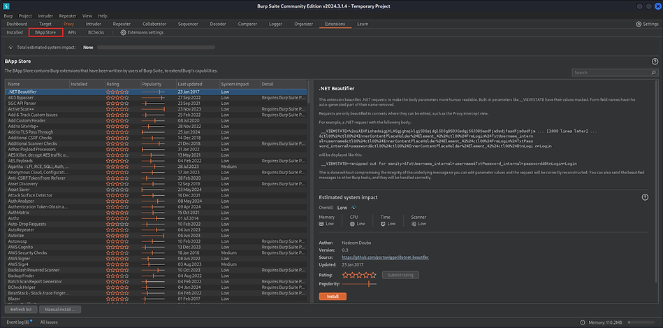Open BApp Store help question mark icon
The height and width of the screenshot is (328, 663).
click(x=655, y=62)
